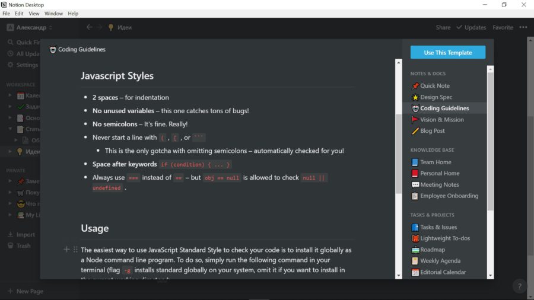534x300 pixels.
Task: Open the Александр workspace switcher
Action: pyautogui.click(x=30, y=27)
